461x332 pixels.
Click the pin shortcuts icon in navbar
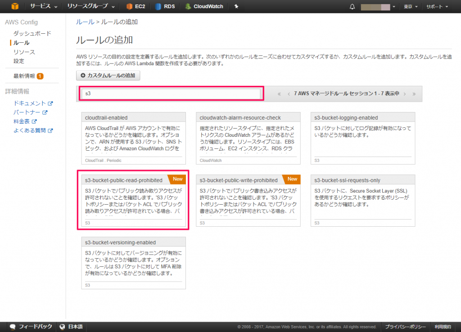click(x=236, y=6)
